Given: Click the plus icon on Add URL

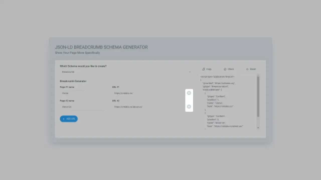Looking at the screenshot, I should point(64,119).
